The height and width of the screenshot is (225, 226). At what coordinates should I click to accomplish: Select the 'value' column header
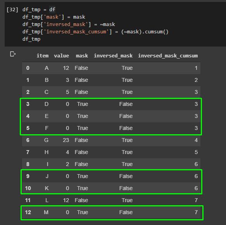[x=61, y=56]
